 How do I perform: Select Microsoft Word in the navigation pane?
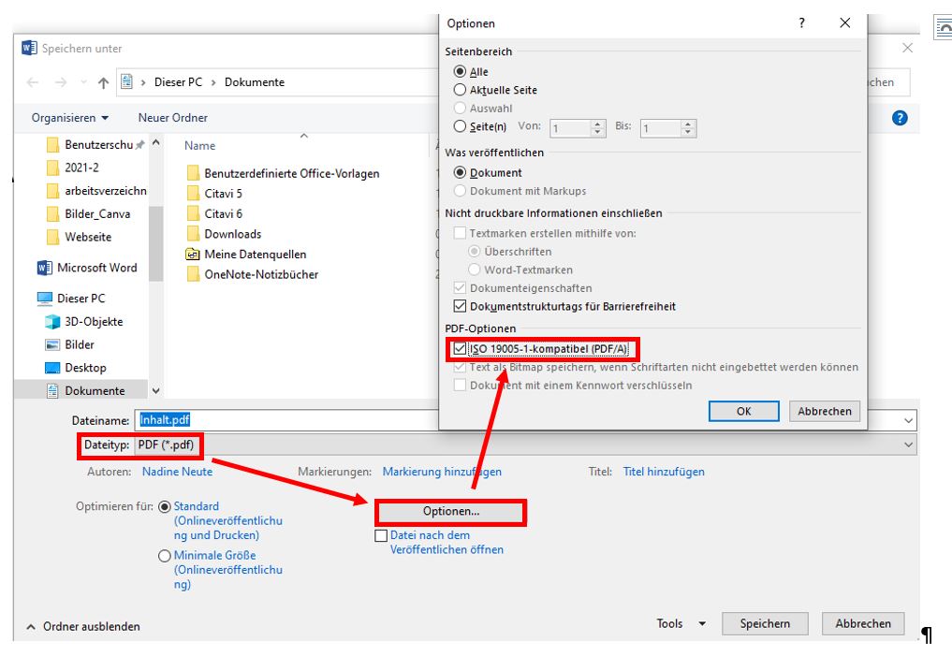click(x=96, y=268)
